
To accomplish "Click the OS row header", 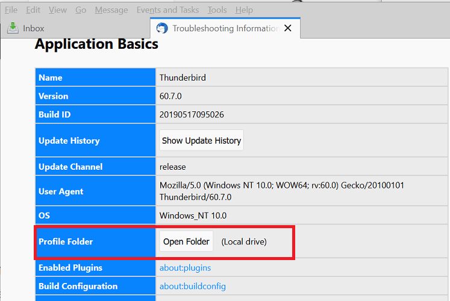I will (x=95, y=216).
